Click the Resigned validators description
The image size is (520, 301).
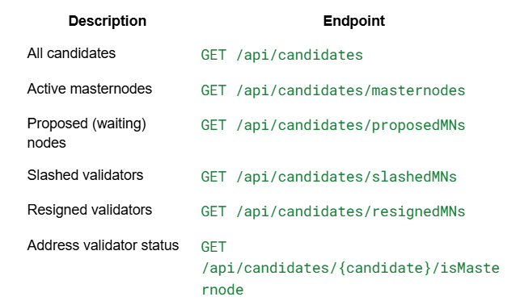tap(90, 210)
